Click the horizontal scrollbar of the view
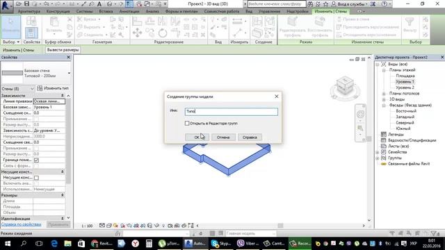The image size is (445, 250). (280, 226)
